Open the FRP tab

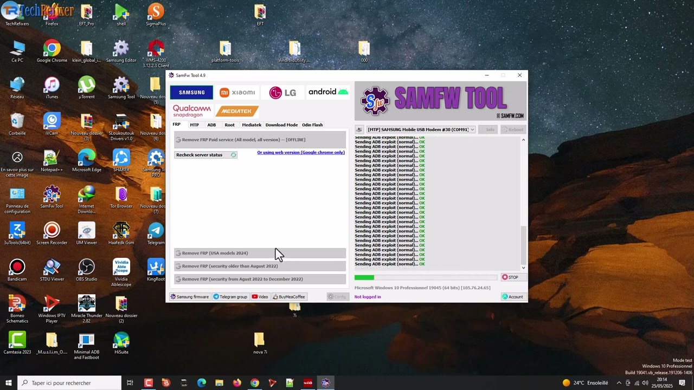(x=177, y=125)
